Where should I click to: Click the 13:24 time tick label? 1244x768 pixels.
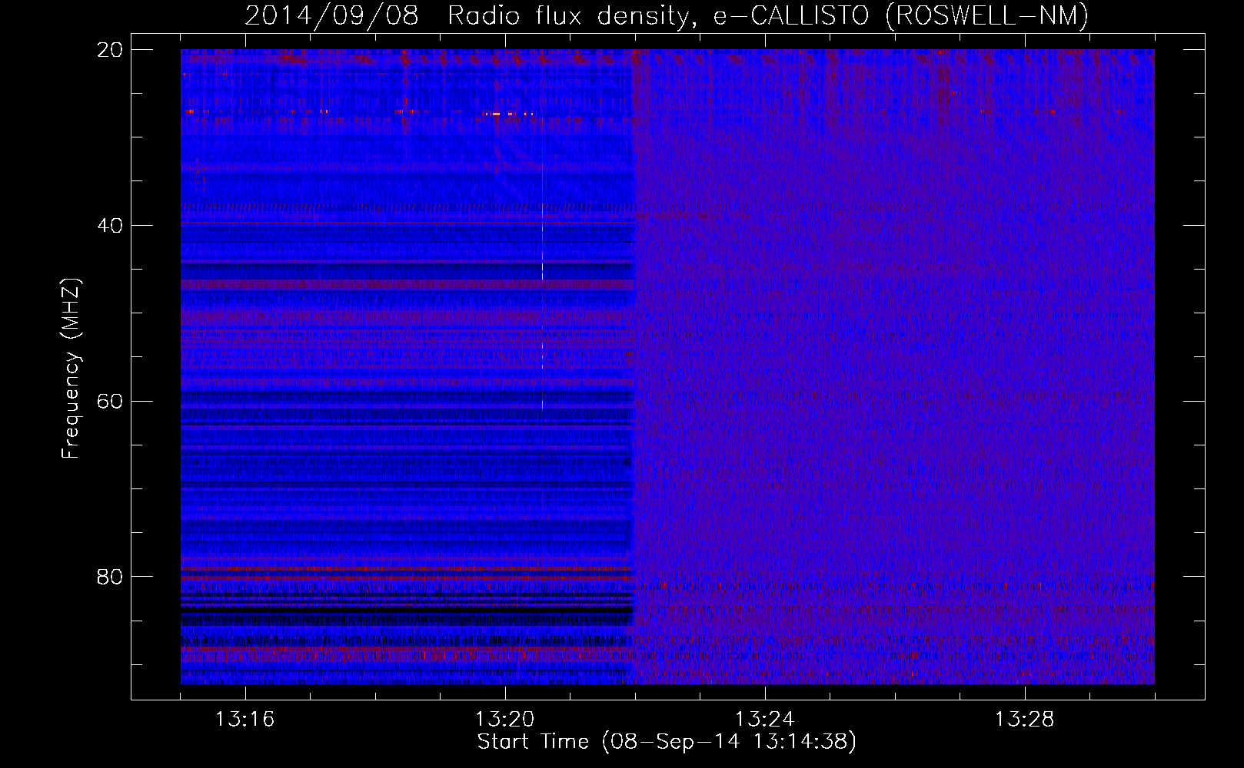(x=764, y=720)
